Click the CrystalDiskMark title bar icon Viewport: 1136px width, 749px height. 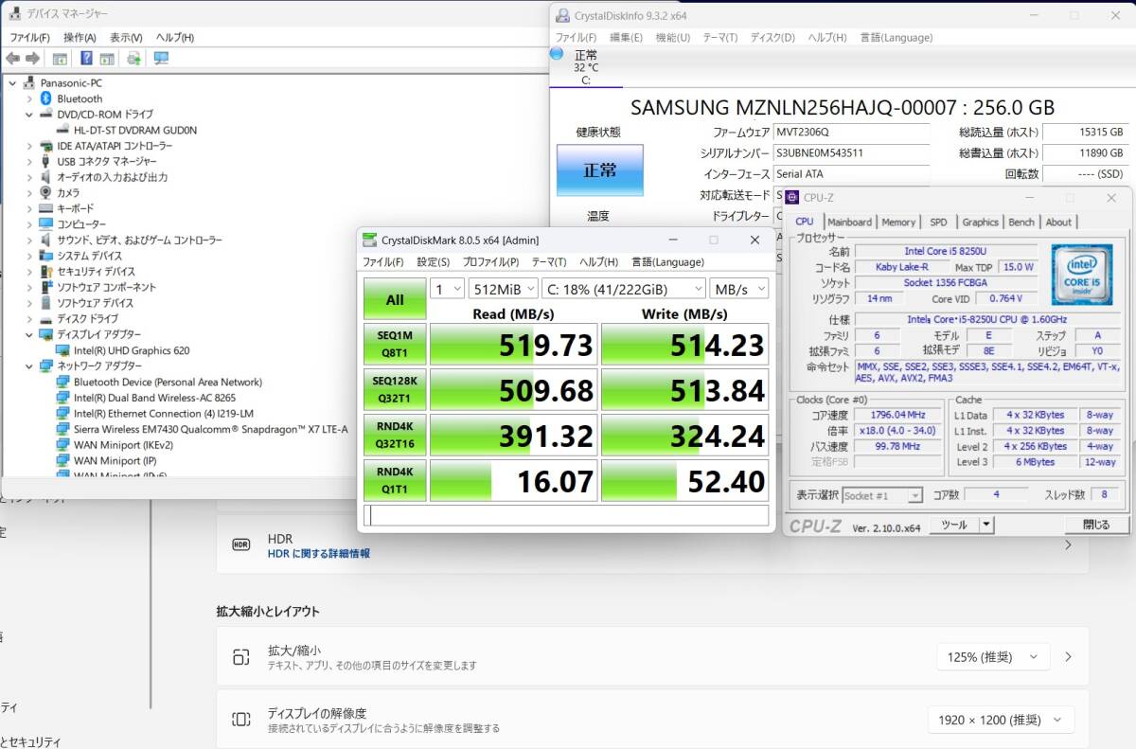(368, 241)
